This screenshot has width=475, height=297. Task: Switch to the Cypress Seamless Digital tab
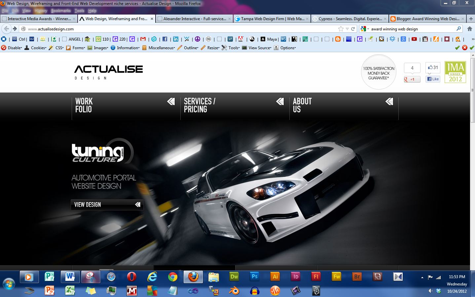point(349,19)
